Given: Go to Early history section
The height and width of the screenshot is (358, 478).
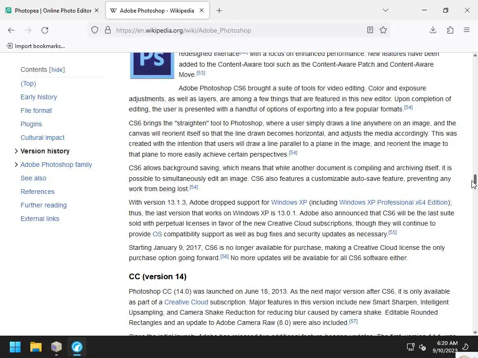Looking at the screenshot, I should point(39,97).
